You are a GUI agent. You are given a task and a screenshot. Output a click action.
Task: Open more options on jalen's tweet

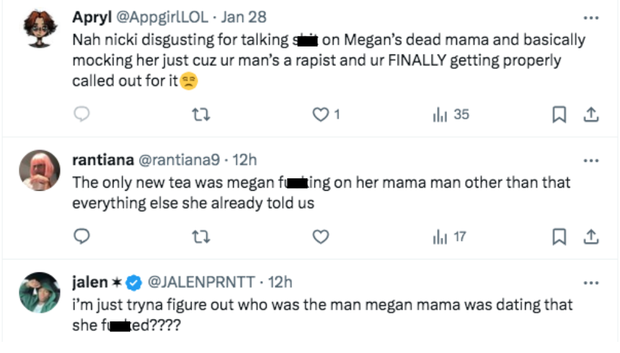point(591,282)
